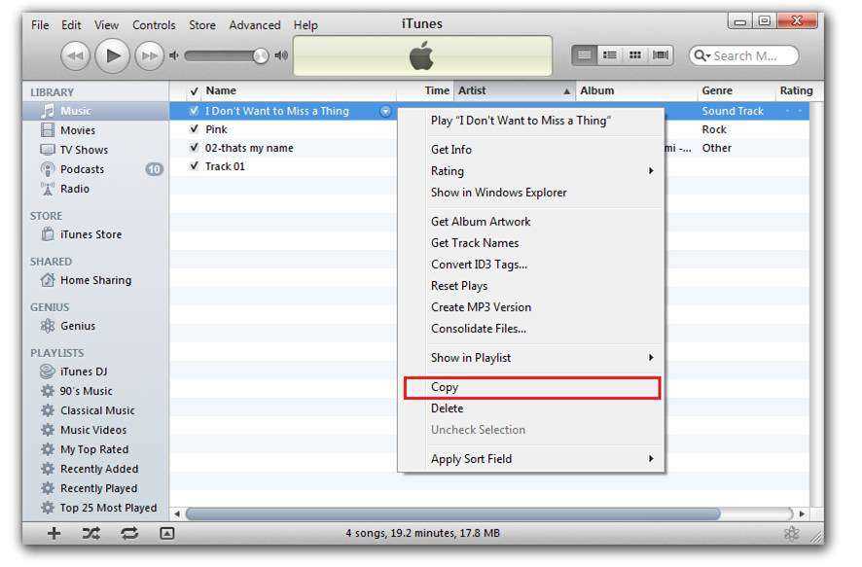Open the Advanced menu

click(x=255, y=25)
